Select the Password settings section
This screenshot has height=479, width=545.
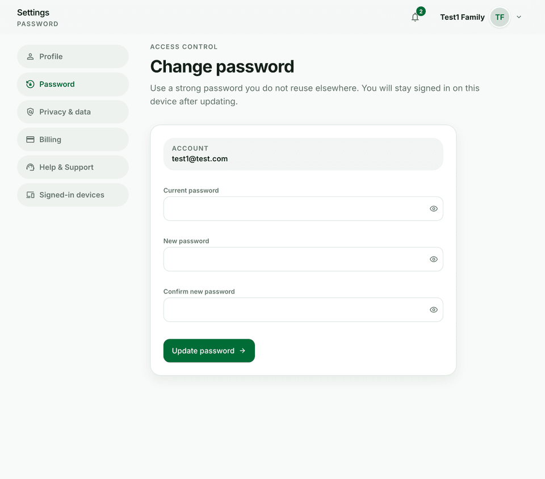(x=73, y=84)
